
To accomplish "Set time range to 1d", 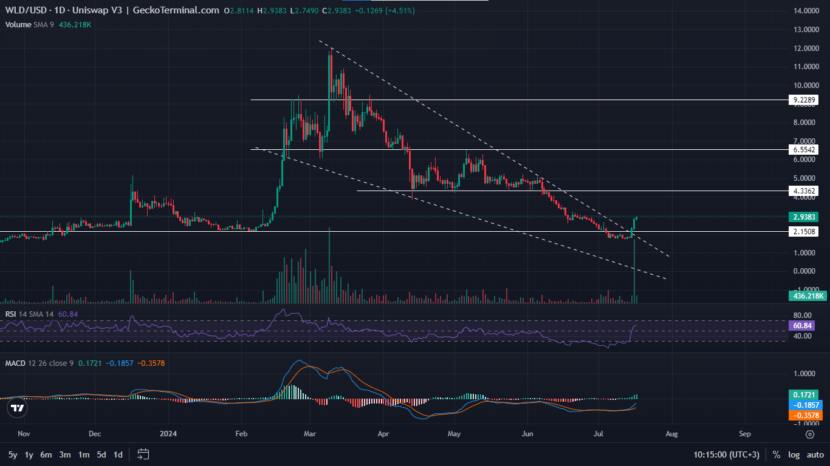I will pos(118,454).
